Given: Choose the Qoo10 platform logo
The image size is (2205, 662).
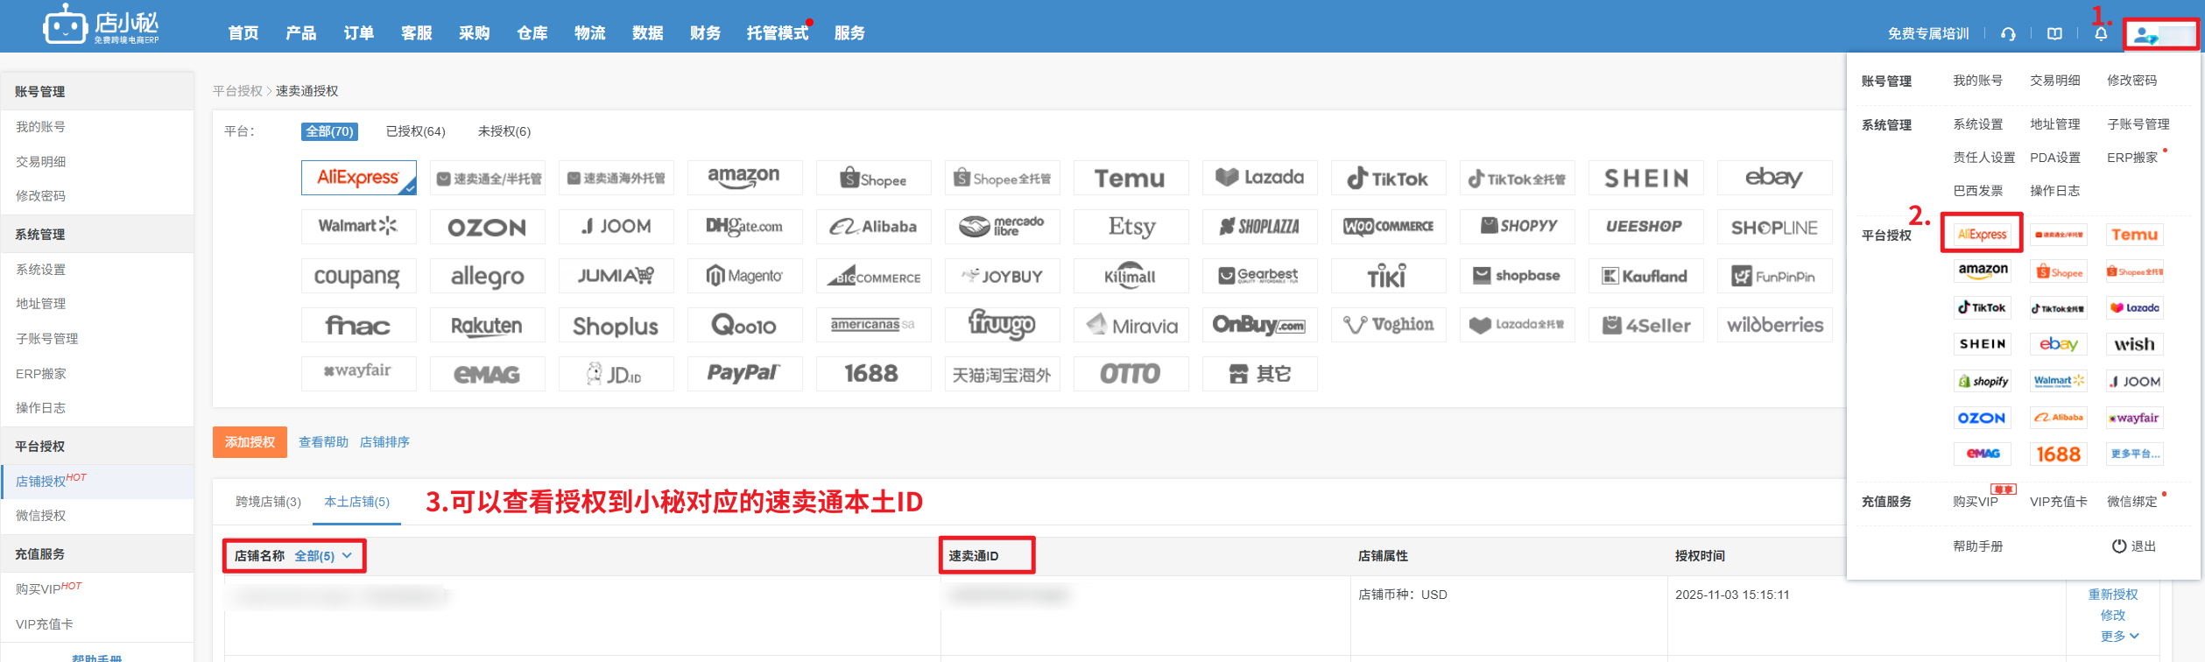Looking at the screenshot, I should click(x=744, y=325).
